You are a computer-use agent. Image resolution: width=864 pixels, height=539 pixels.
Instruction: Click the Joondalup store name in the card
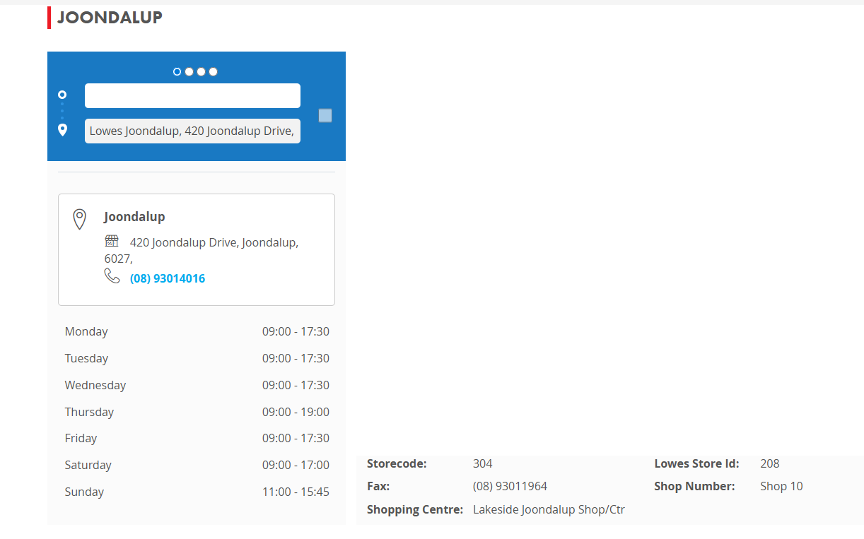[134, 217]
